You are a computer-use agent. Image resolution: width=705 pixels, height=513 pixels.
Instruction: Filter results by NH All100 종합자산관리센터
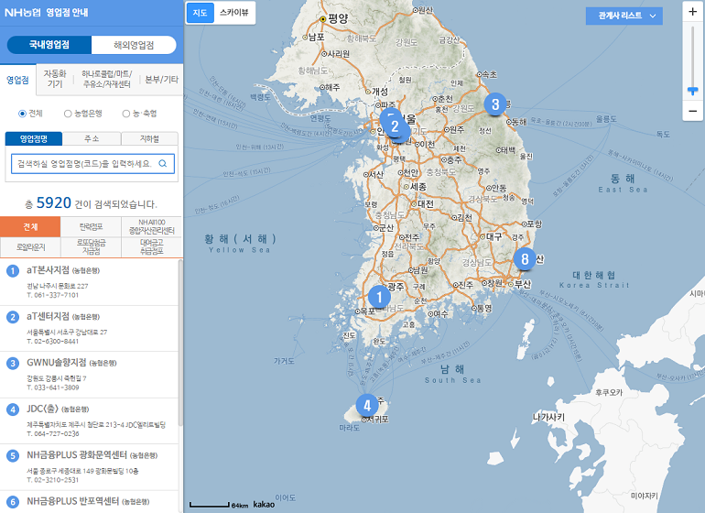[x=151, y=227]
